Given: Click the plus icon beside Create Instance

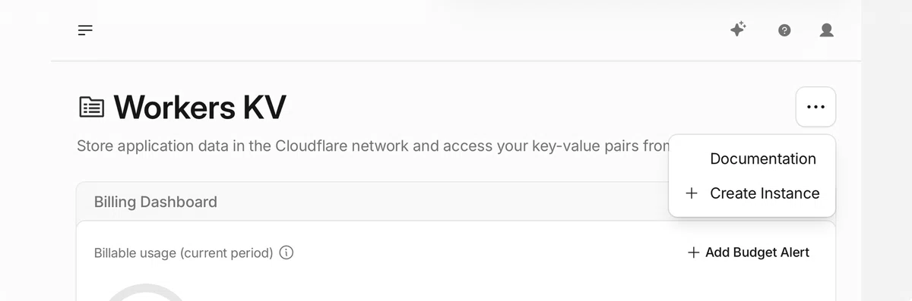Looking at the screenshot, I should pos(692,193).
